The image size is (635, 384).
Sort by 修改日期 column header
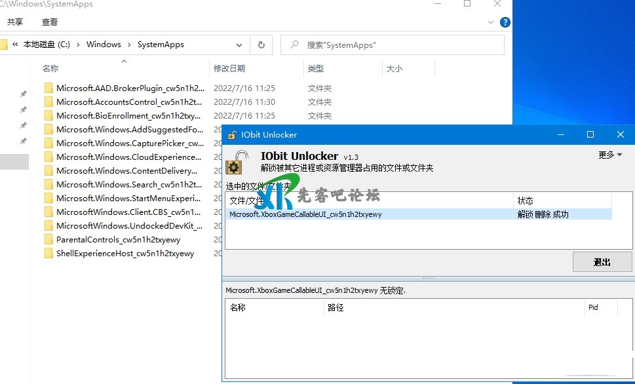point(229,68)
